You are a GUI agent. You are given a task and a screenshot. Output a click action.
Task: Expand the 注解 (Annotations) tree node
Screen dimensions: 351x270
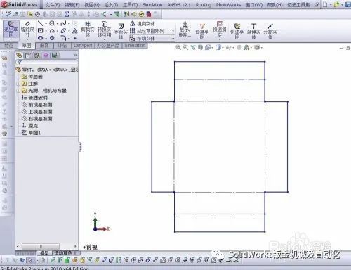coord(18,84)
